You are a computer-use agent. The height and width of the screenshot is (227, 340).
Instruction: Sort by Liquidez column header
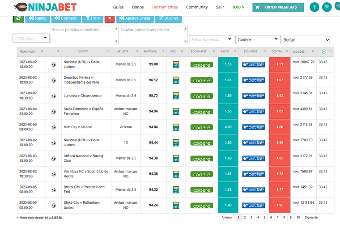pos(303,51)
